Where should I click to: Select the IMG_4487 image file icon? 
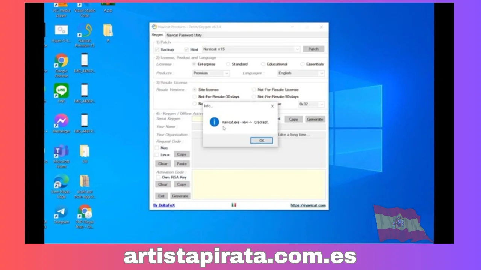point(85,124)
